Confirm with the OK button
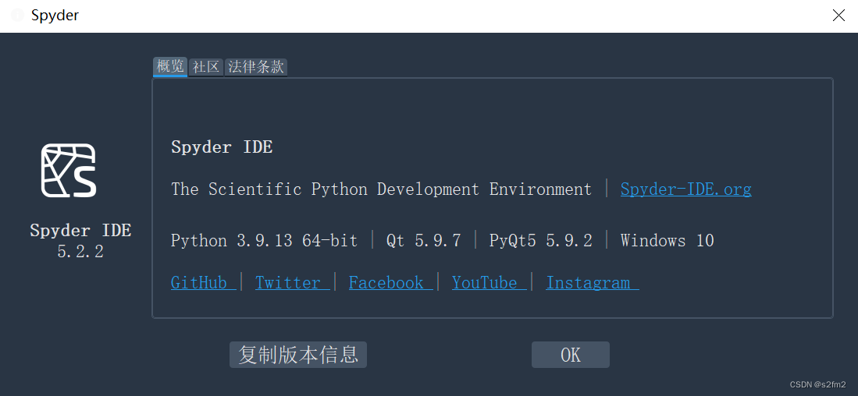The width and height of the screenshot is (858, 396). [570, 355]
